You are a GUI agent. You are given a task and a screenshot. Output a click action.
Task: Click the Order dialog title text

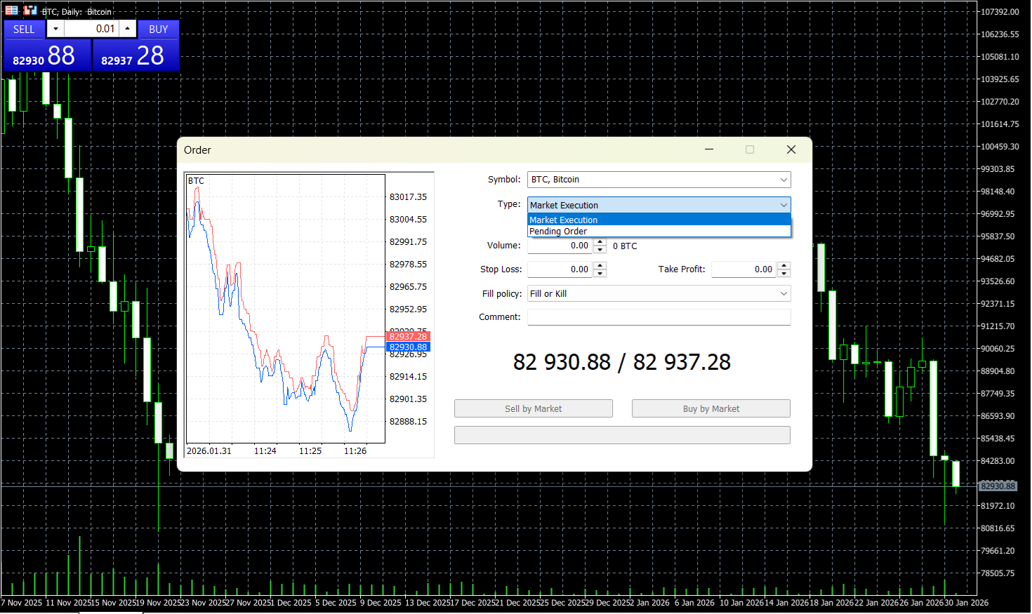click(197, 150)
